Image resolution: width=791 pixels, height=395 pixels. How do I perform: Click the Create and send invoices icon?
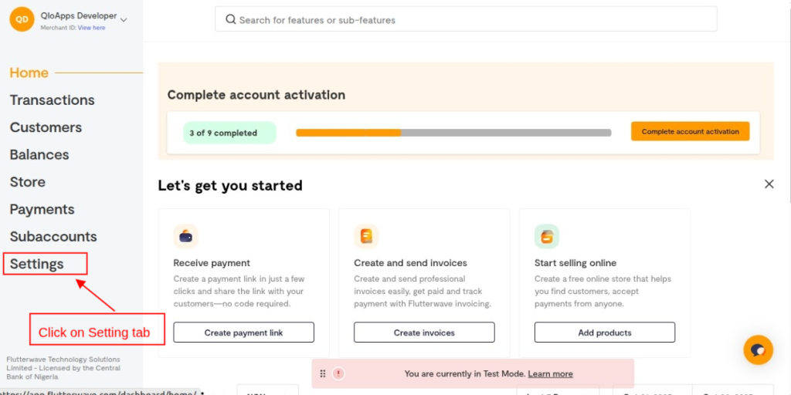[x=366, y=236]
